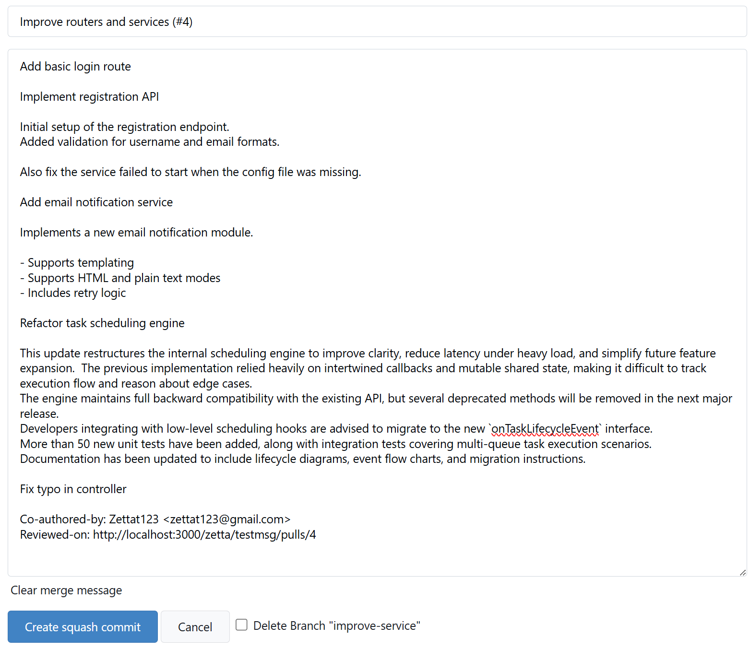Cancel the squash merge
The height and width of the screenshot is (649, 750).
tap(195, 627)
